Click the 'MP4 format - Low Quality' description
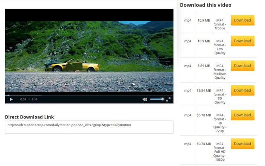Viewport: 265px width, 166px height. (220, 47)
